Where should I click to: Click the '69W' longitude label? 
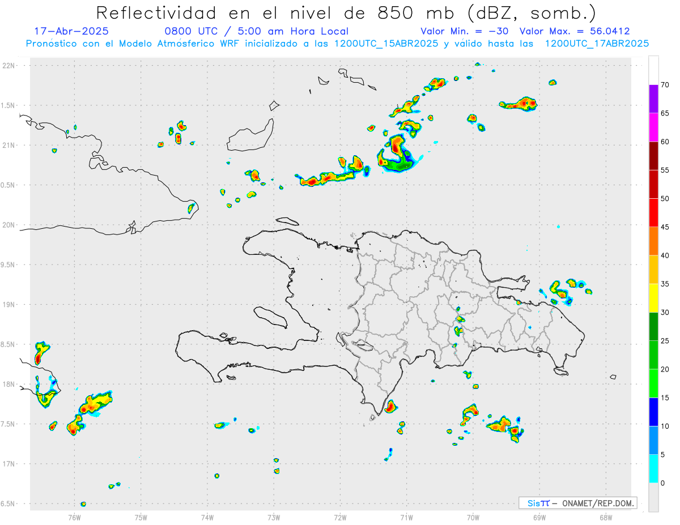point(539,517)
